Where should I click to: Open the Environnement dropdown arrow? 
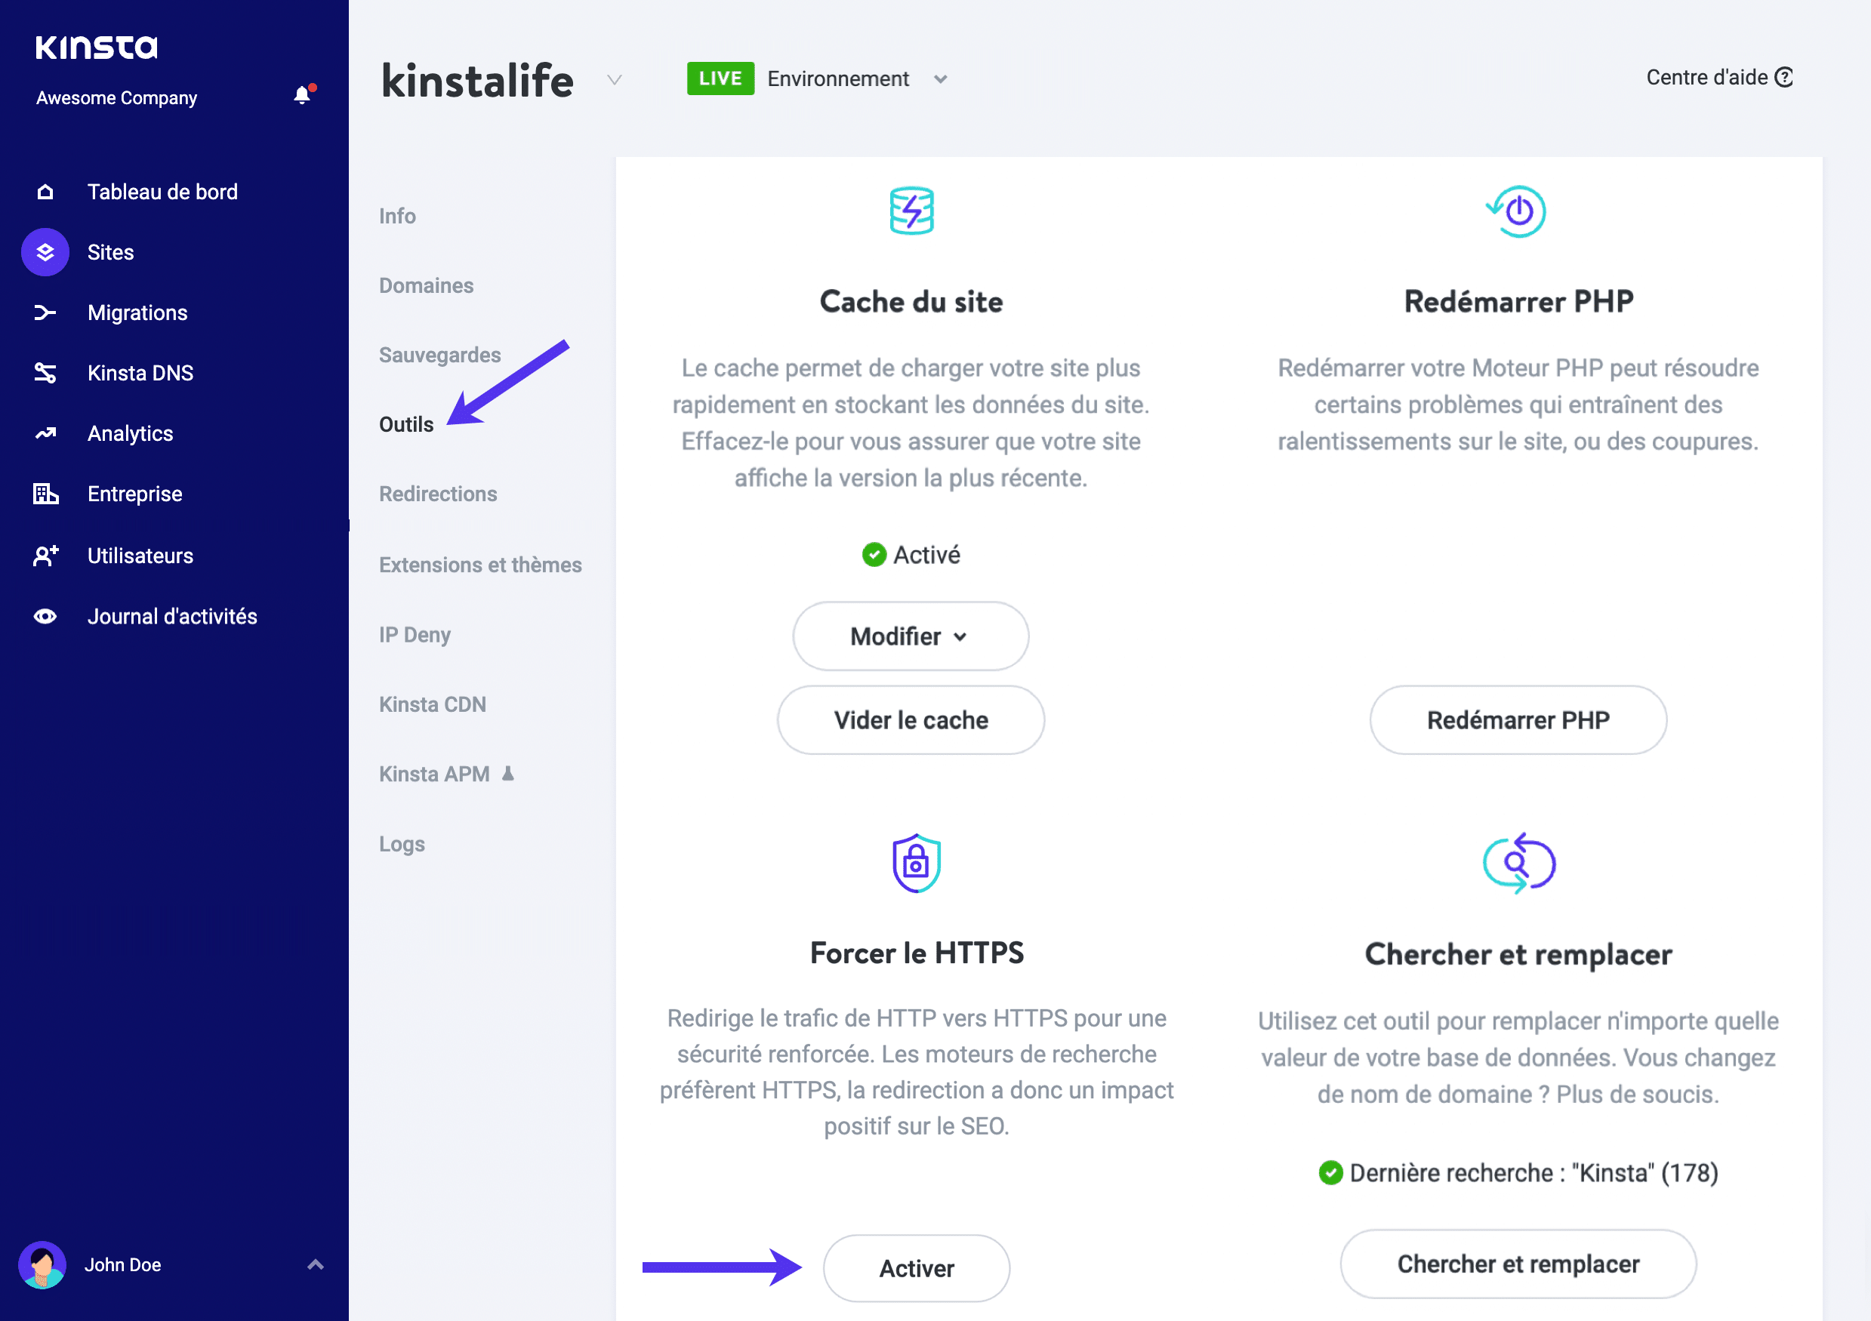(x=940, y=79)
